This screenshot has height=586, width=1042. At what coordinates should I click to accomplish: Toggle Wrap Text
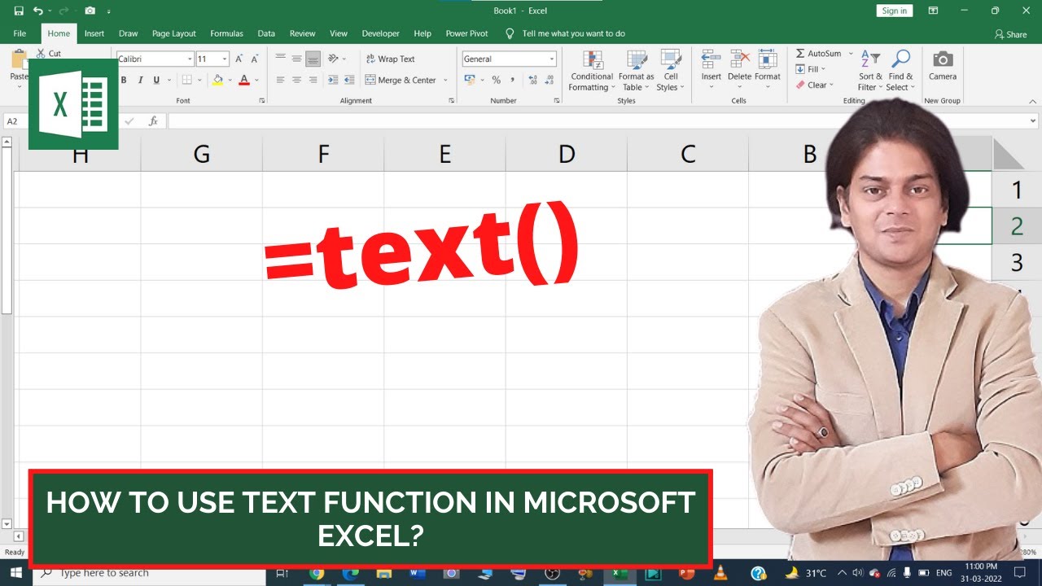click(x=391, y=59)
